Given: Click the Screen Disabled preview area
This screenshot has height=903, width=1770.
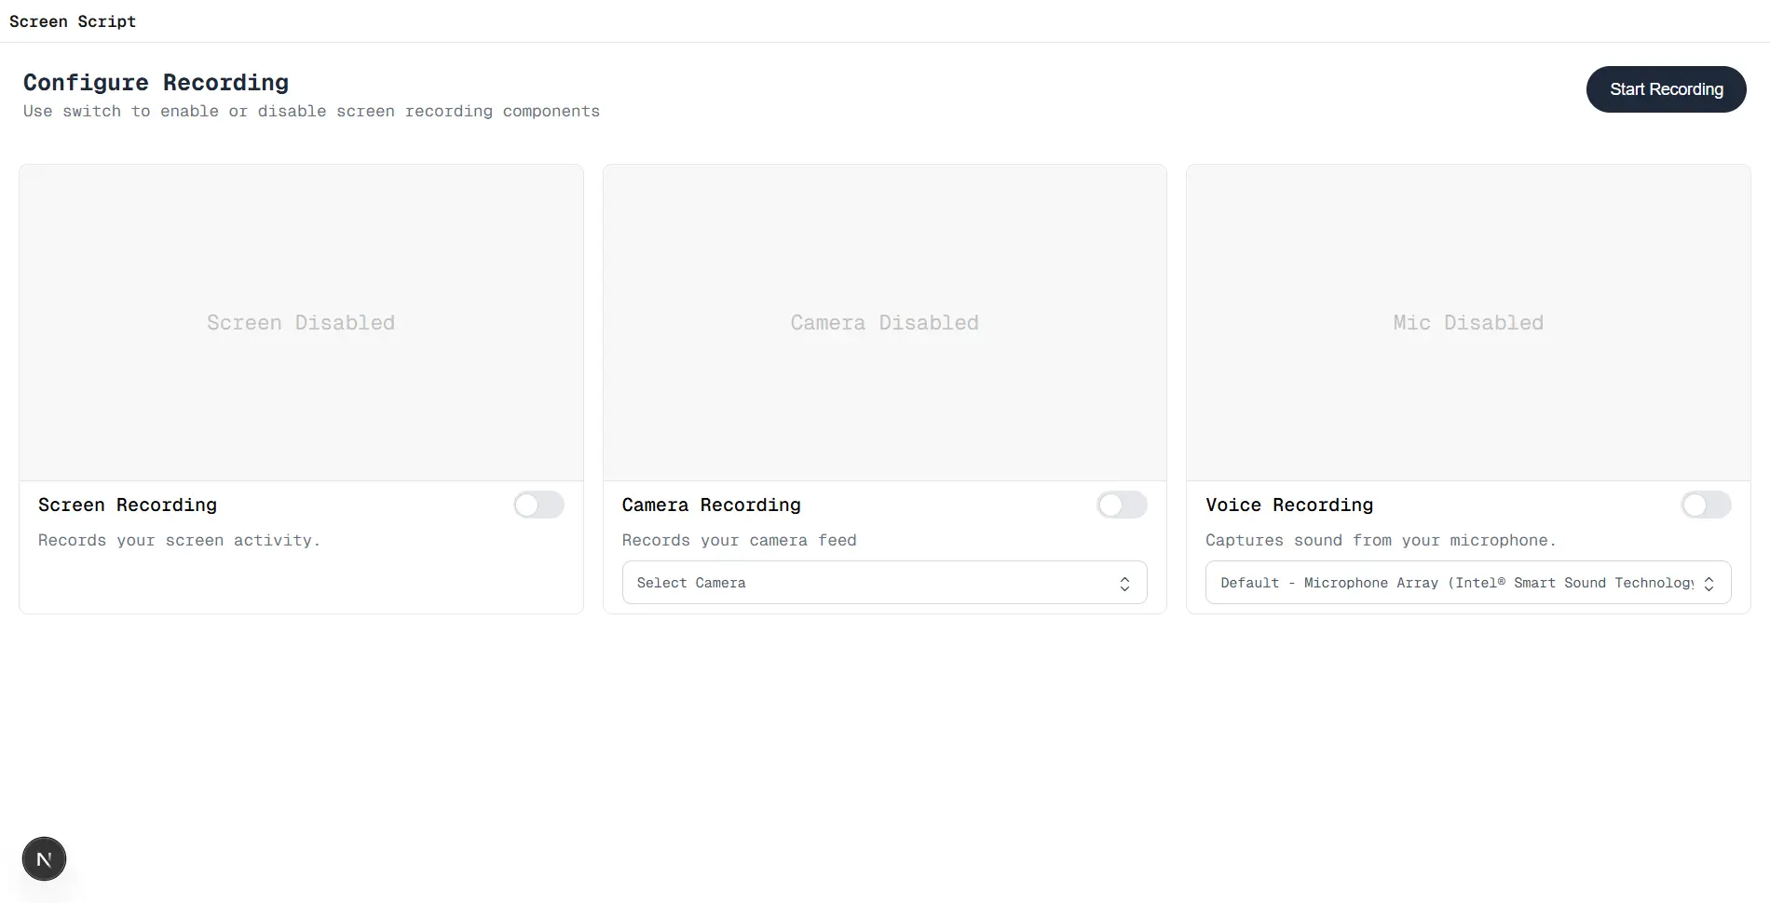Looking at the screenshot, I should tap(300, 322).
